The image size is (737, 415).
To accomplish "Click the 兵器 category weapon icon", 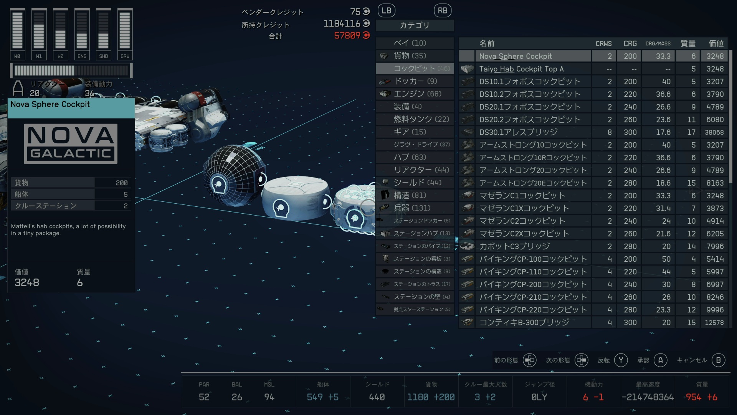I will pyautogui.click(x=384, y=208).
